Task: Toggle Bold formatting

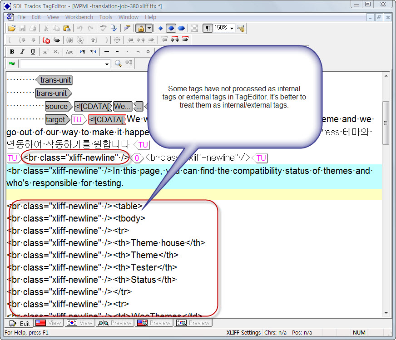Action: click(x=12, y=52)
